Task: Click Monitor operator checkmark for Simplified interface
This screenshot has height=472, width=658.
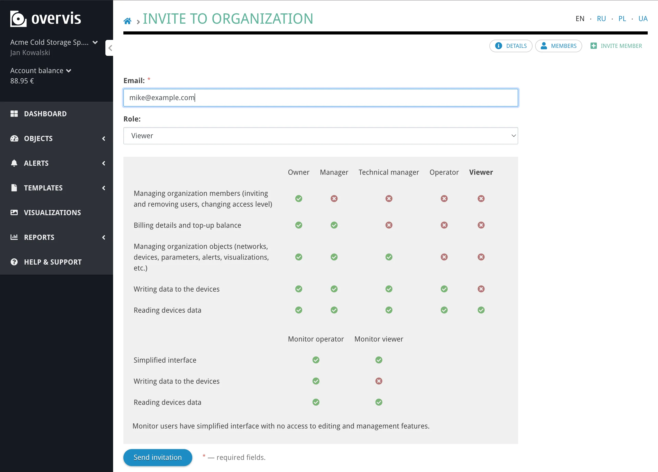Action: click(x=316, y=360)
